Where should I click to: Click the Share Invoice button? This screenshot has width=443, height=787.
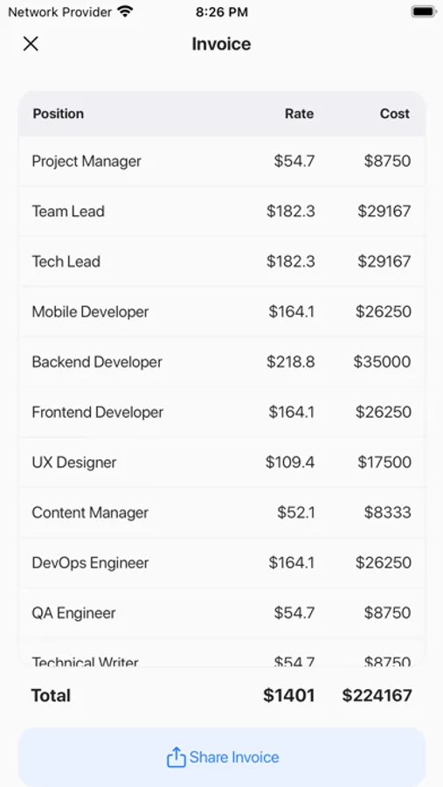(x=222, y=757)
